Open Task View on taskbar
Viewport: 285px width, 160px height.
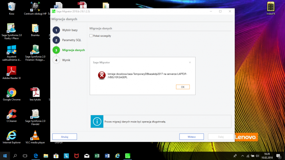click(25, 156)
